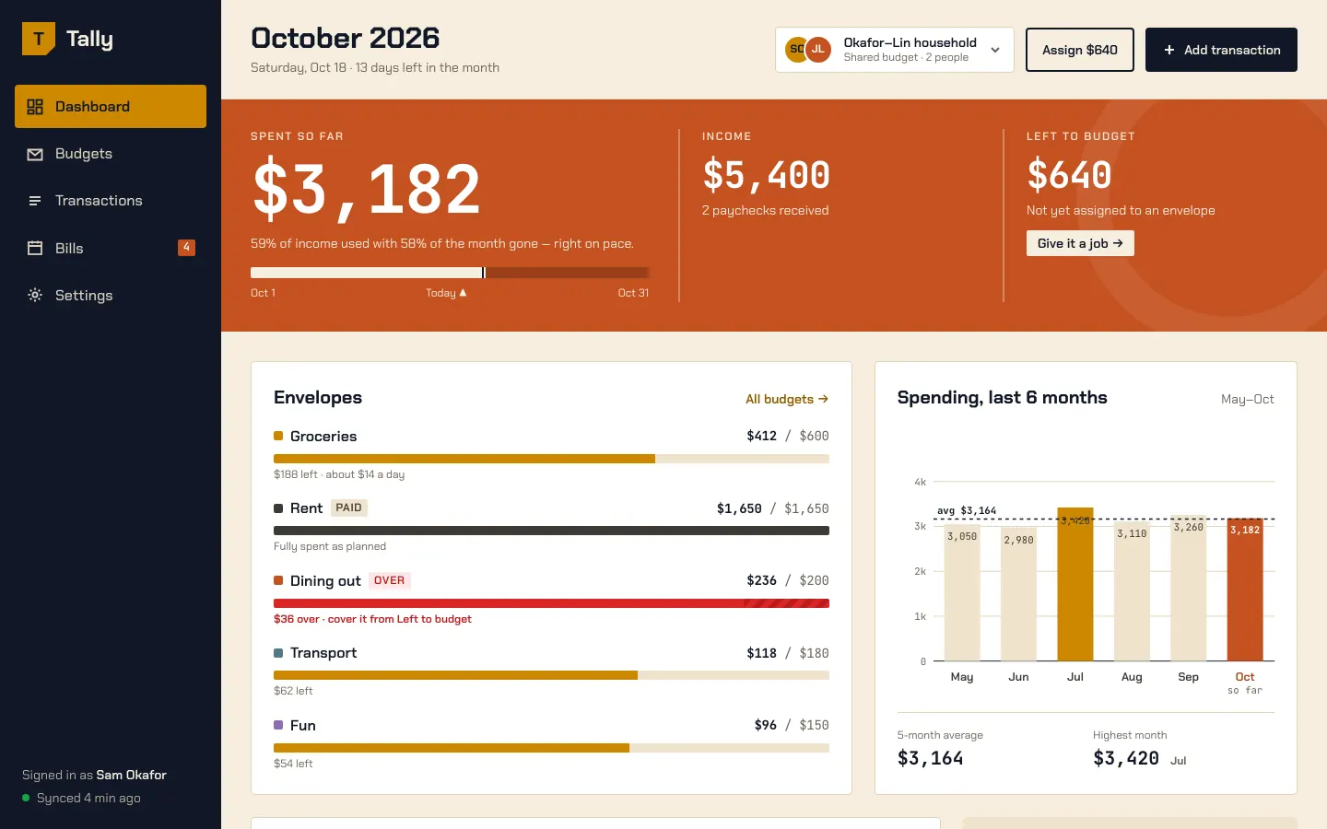Image resolution: width=1327 pixels, height=829 pixels.
Task: Click the October 2026 heading
Action: click(346, 38)
